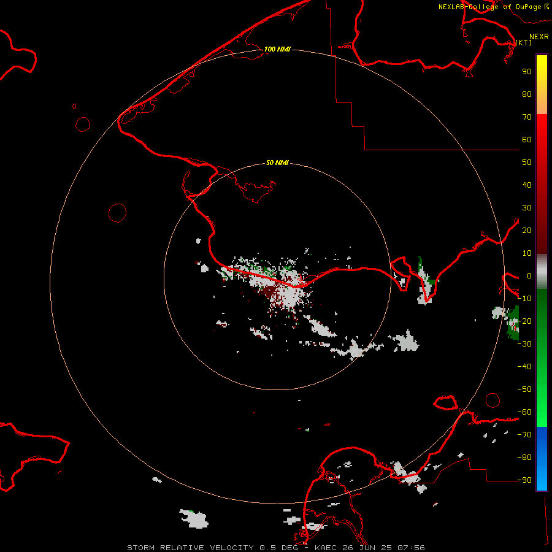Select the -10 value on the velocity scale
This screenshot has width=552, height=552.
[524, 299]
